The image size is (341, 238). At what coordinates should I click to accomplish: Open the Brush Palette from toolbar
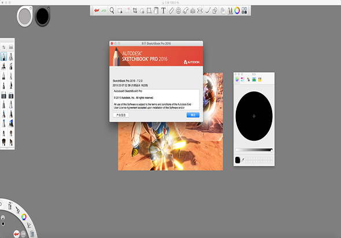coord(230,10)
